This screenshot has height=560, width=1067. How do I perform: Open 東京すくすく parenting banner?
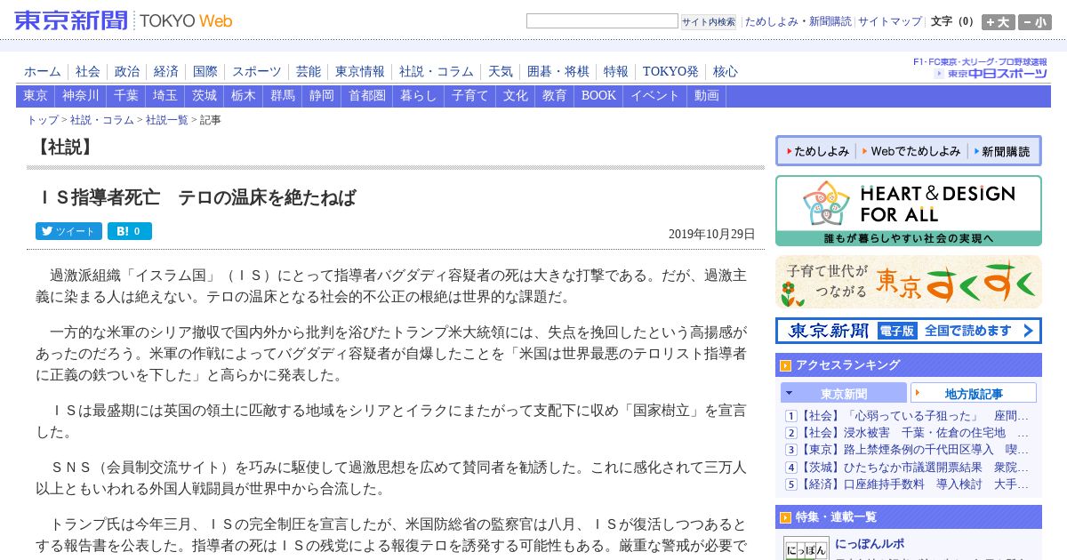coord(909,282)
